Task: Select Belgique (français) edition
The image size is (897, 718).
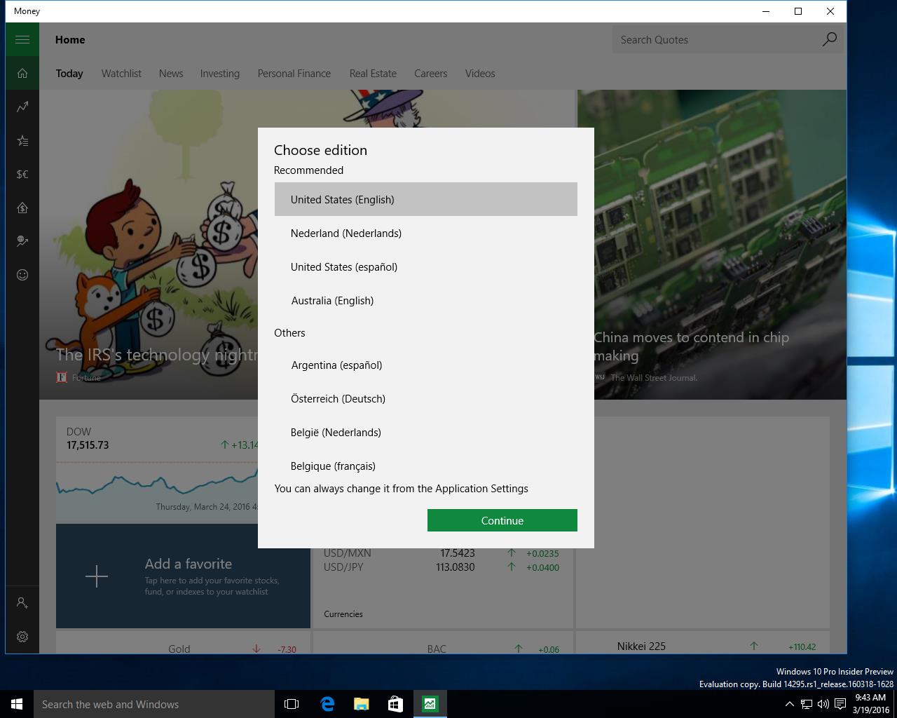Action: click(x=426, y=464)
